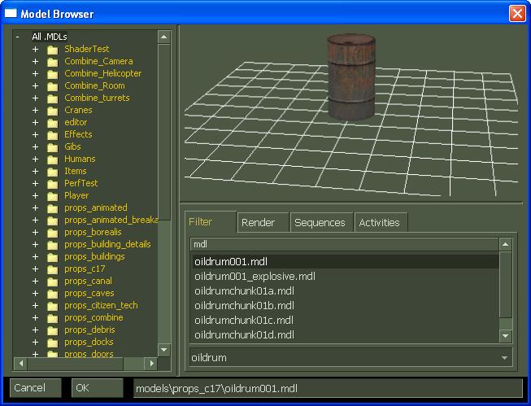Image resolution: width=531 pixels, height=406 pixels.
Task: Click the models\props_c17\oildrum001.mdl path field
Action: (x=329, y=388)
